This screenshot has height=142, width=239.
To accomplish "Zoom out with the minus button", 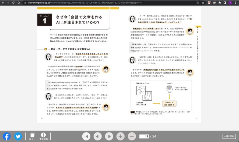I will 132,137.
